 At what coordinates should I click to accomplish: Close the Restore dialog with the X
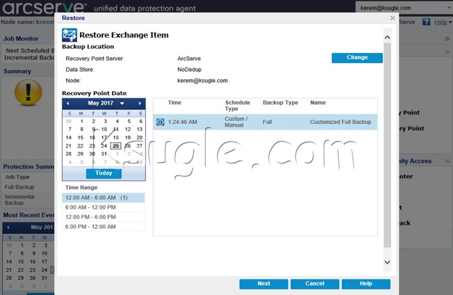(x=392, y=18)
